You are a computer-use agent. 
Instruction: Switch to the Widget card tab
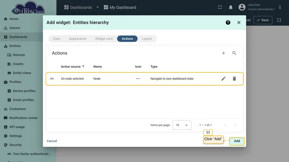pos(104,39)
